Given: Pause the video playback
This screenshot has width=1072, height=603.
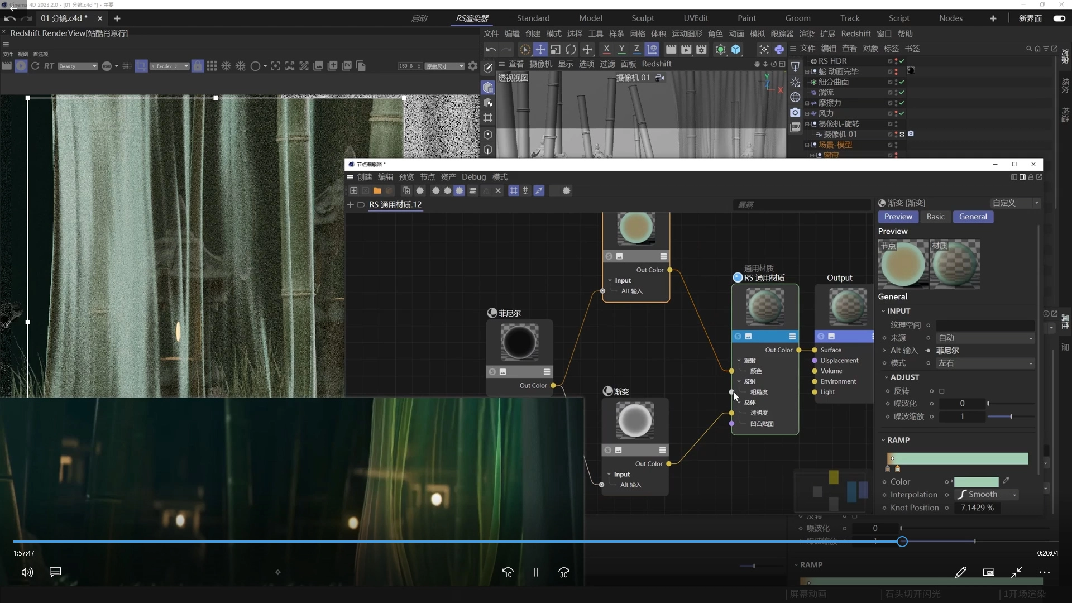Looking at the screenshot, I should pyautogui.click(x=535, y=572).
